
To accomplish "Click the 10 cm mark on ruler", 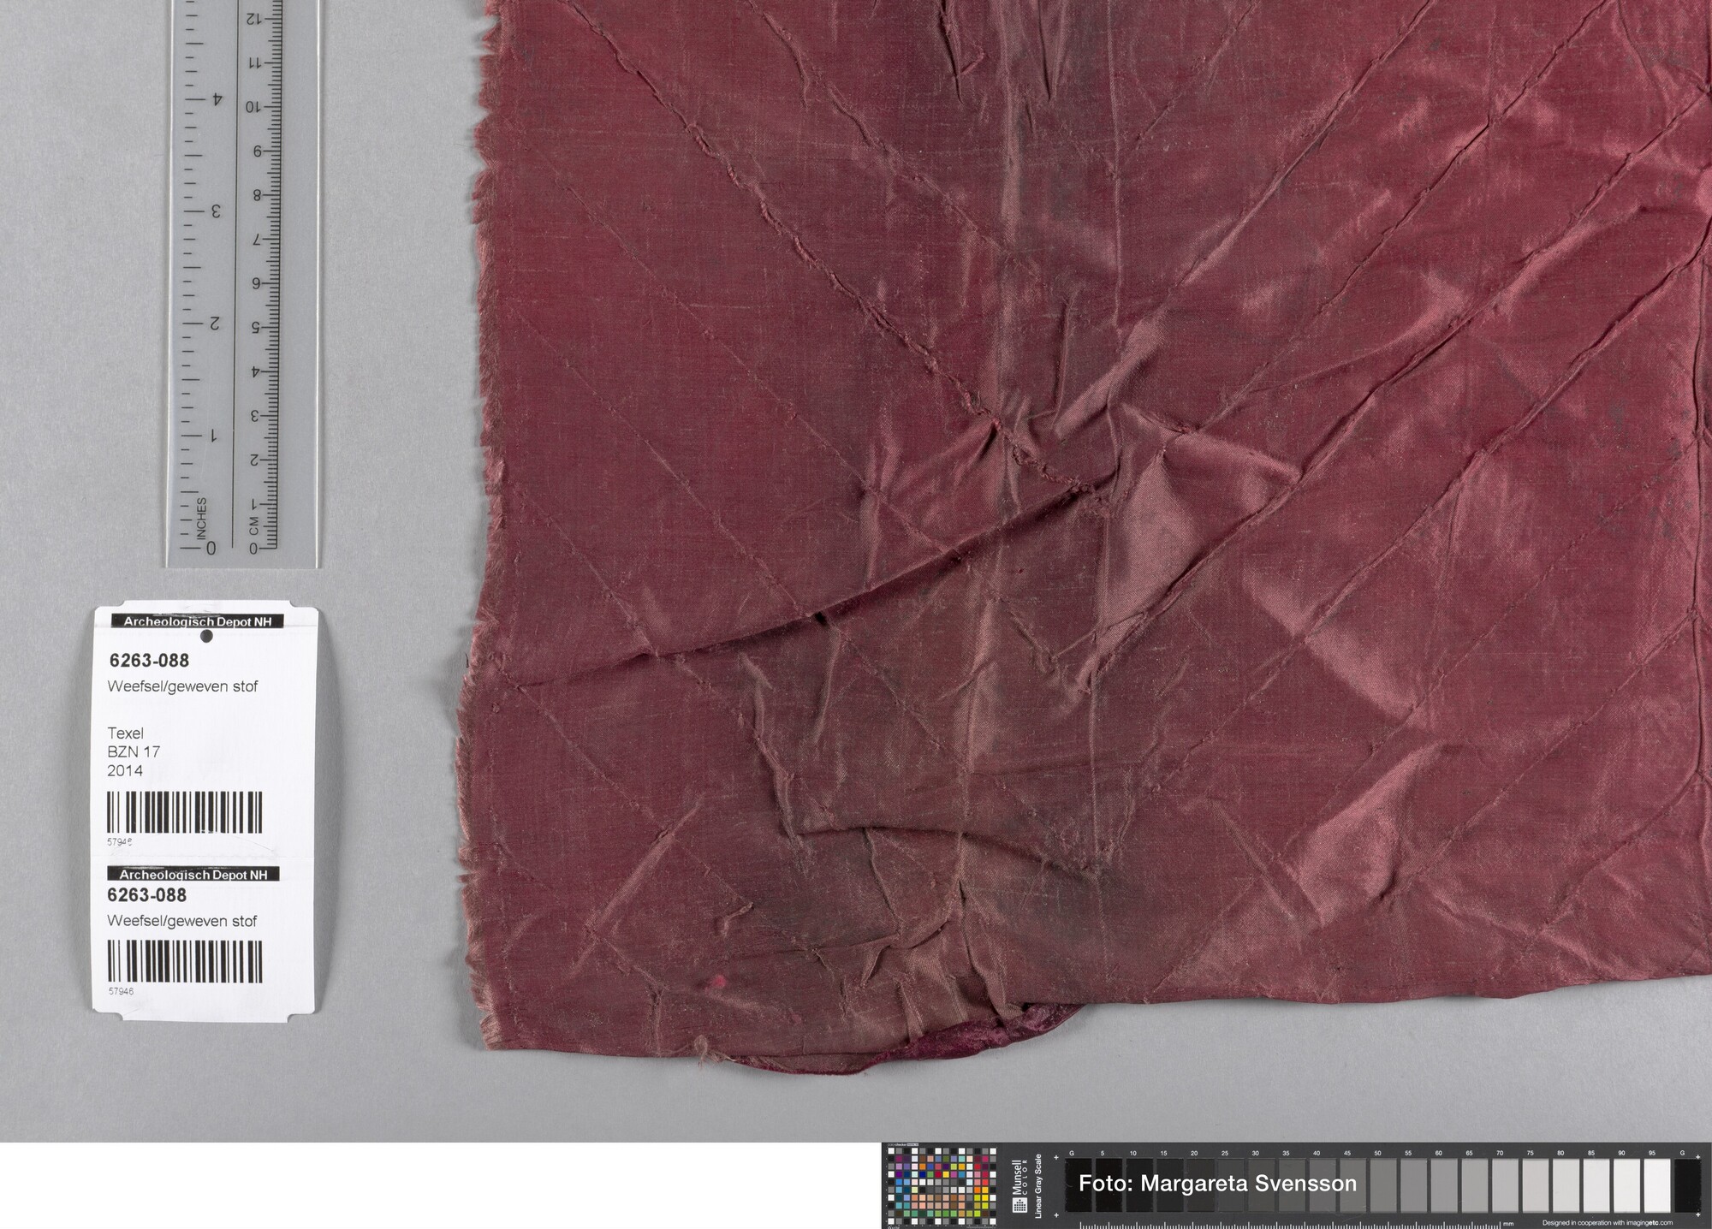I will [x=254, y=108].
